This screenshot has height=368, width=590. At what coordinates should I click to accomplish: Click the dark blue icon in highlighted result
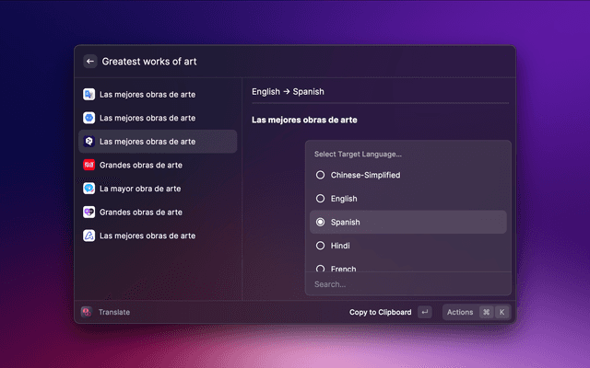[88, 142]
